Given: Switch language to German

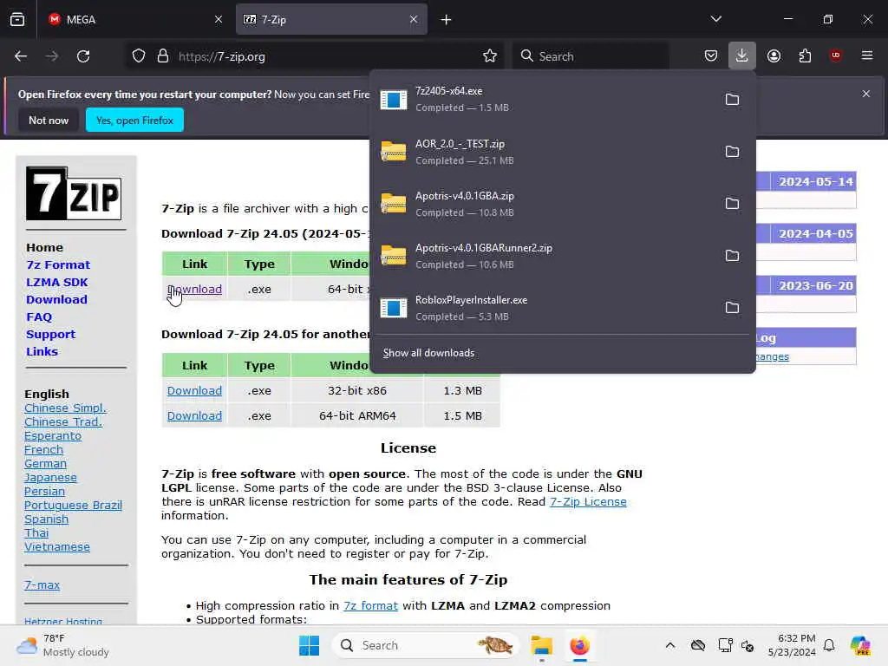Looking at the screenshot, I should (x=45, y=463).
